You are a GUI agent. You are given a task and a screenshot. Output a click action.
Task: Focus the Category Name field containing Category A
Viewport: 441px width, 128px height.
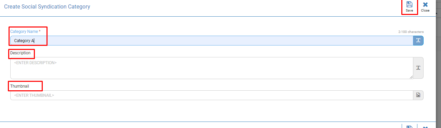212,40
